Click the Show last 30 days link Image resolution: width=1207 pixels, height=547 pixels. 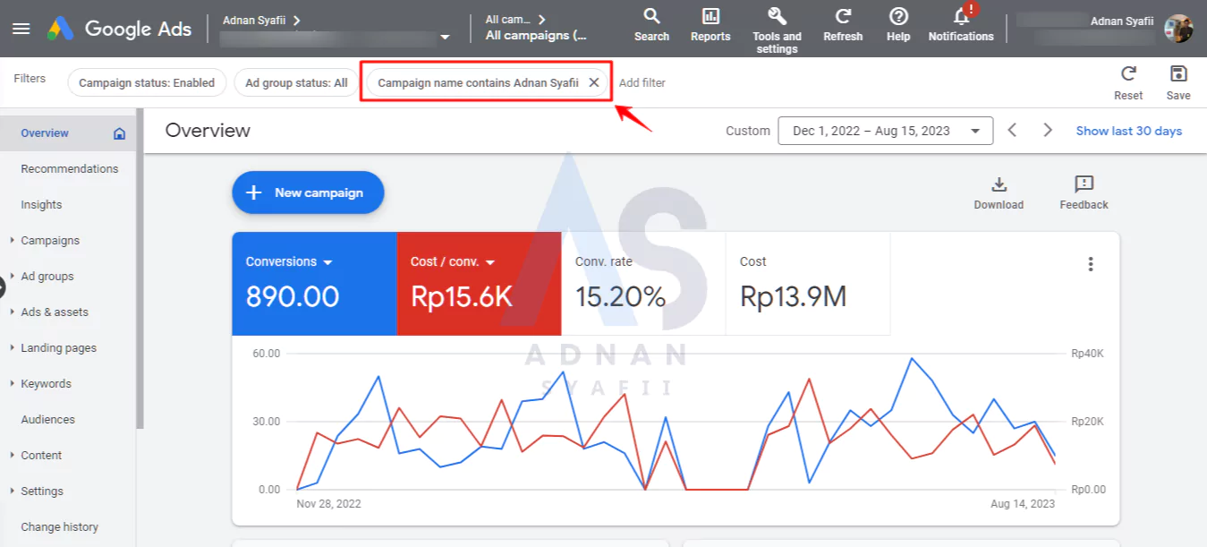click(x=1128, y=131)
